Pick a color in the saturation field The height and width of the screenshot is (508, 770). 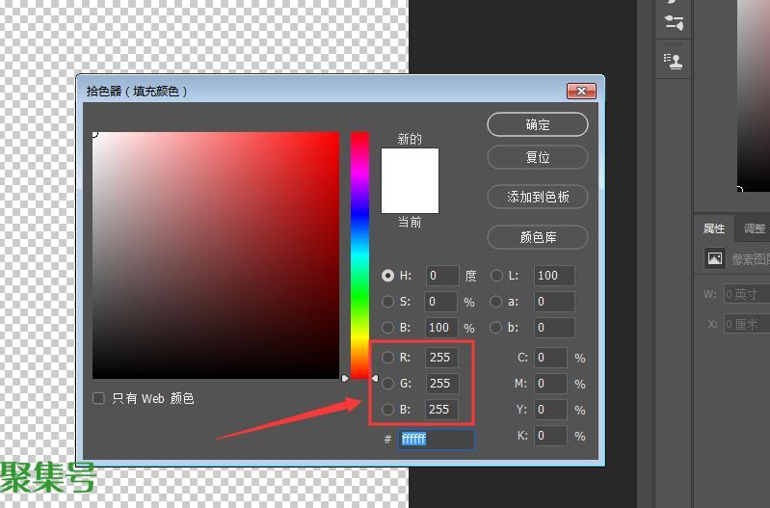click(216, 255)
